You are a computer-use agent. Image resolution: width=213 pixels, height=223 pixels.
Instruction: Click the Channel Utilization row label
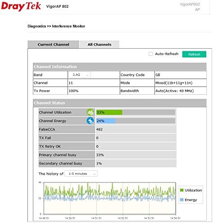tap(55, 112)
